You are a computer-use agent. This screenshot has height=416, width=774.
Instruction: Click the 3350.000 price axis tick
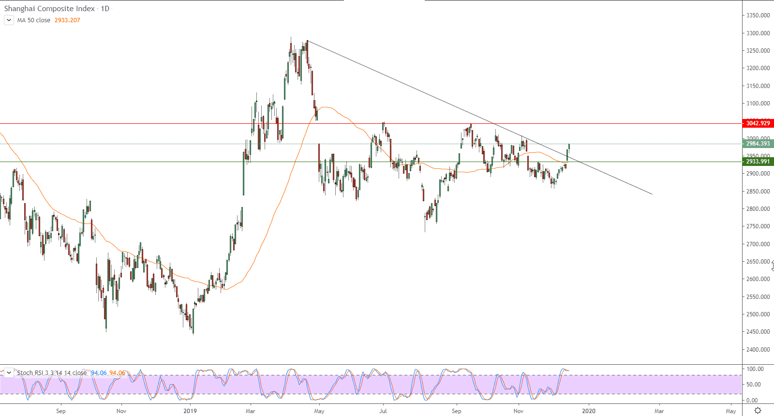tap(758, 15)
